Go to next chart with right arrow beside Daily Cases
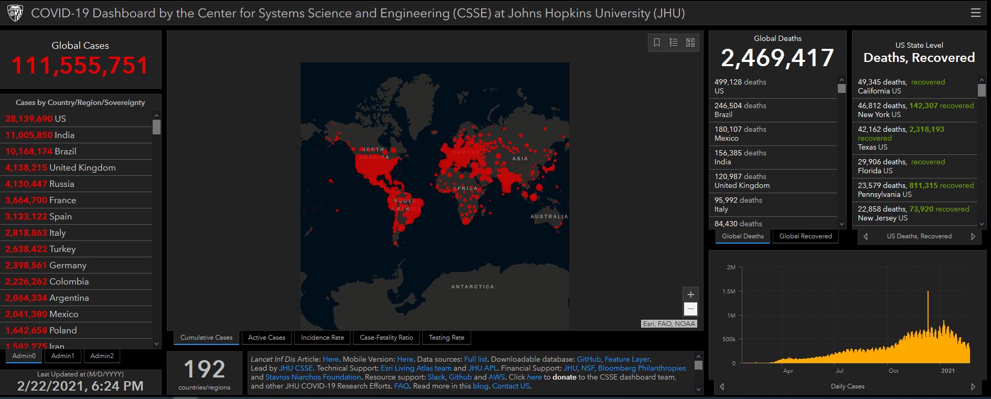Image resolution: width=991 pixels, height=399 pixels. [x=973, y=386]
